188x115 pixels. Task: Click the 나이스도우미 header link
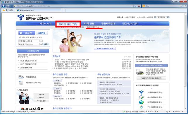(130, 17)
